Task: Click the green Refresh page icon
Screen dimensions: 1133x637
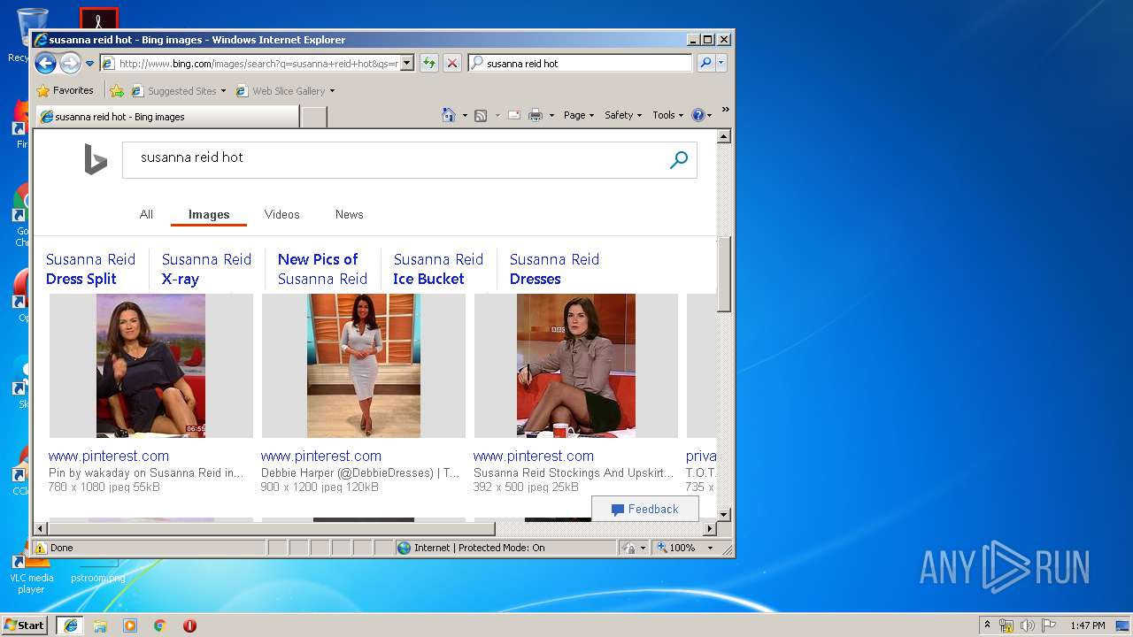Action: click(x=428, y=63)
